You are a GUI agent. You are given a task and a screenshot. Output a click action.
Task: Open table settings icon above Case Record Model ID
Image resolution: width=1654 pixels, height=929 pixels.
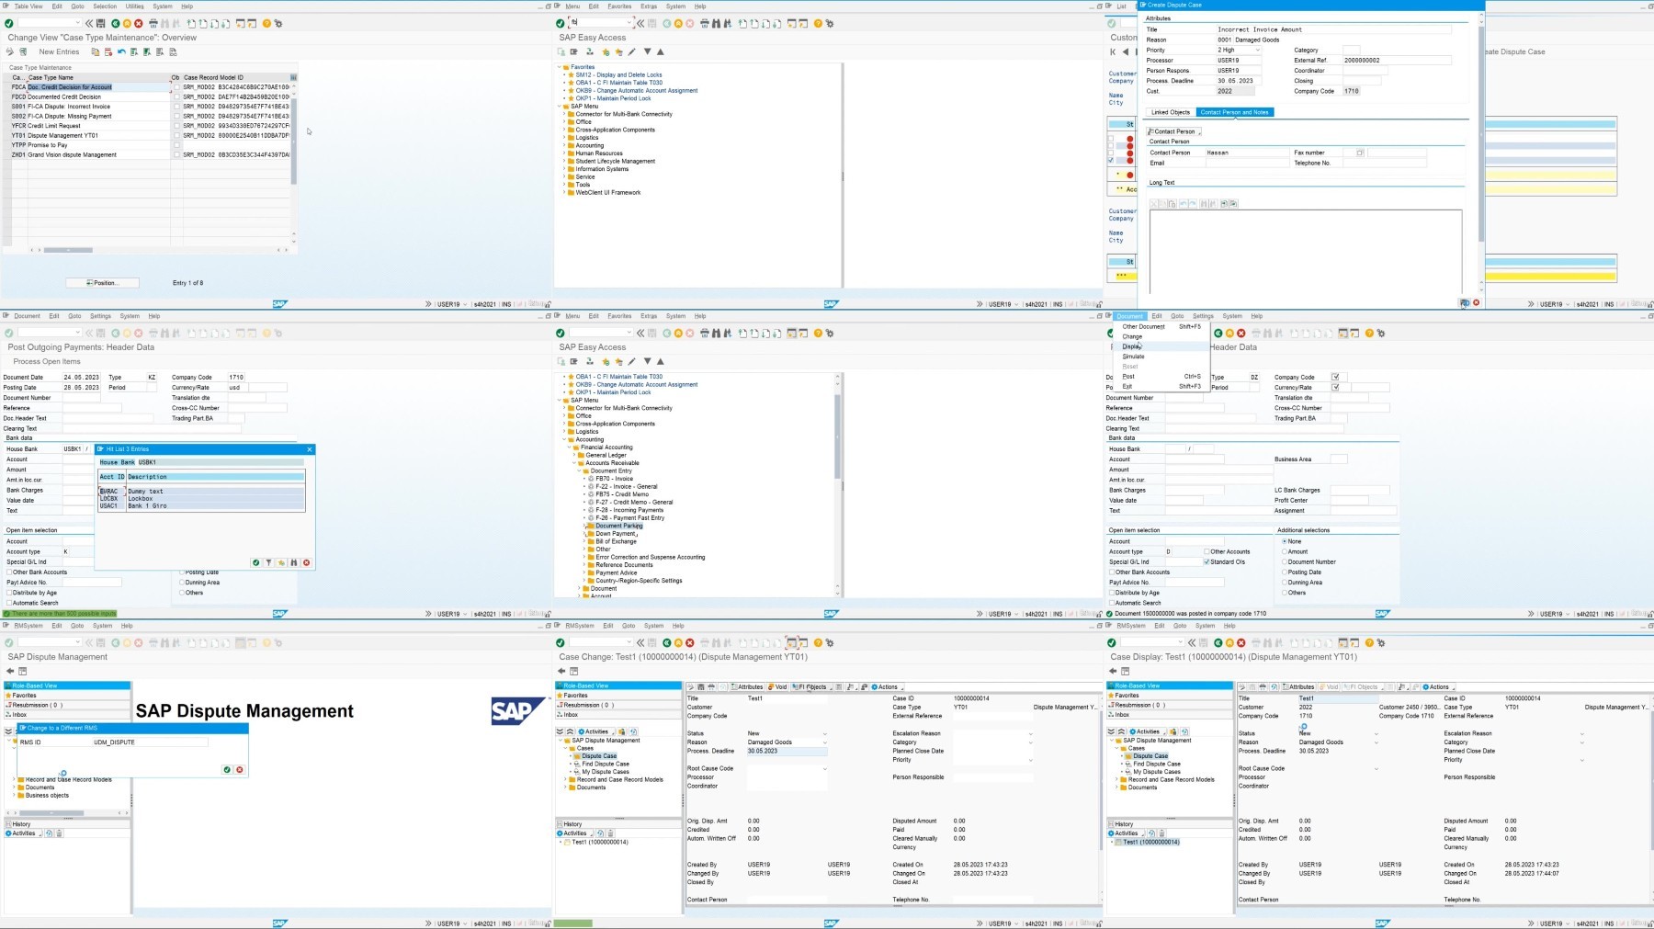click(x=293, y=77)
